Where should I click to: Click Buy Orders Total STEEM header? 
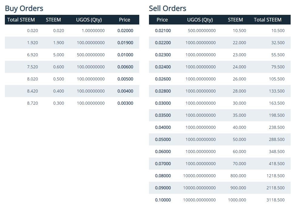(21, 20)
